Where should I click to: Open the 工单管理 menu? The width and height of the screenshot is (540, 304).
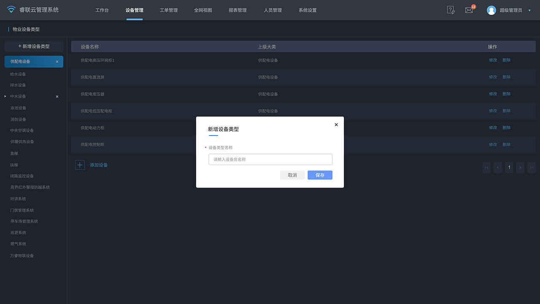(169, 10)
